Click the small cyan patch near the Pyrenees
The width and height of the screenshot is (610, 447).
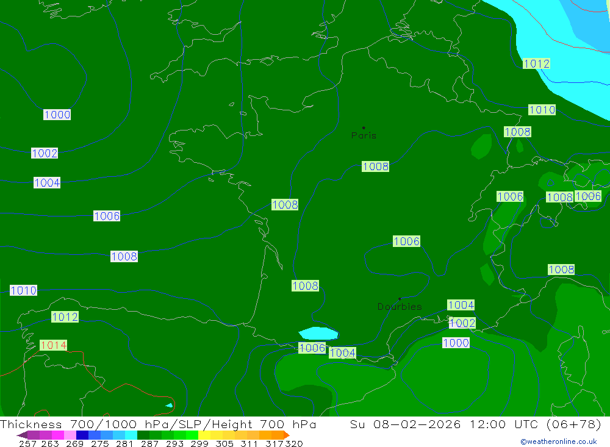(318, 334)
